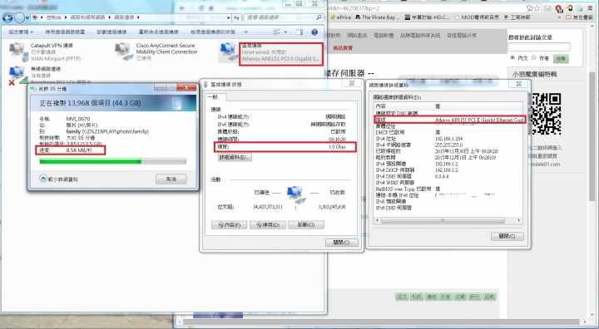Click the 1.0 Gbps speed value
The image size is (599, 329).
pos(337,147)
